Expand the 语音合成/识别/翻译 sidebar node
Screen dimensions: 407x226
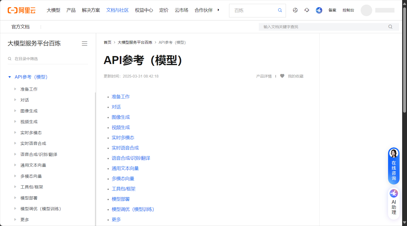(15, 154)
